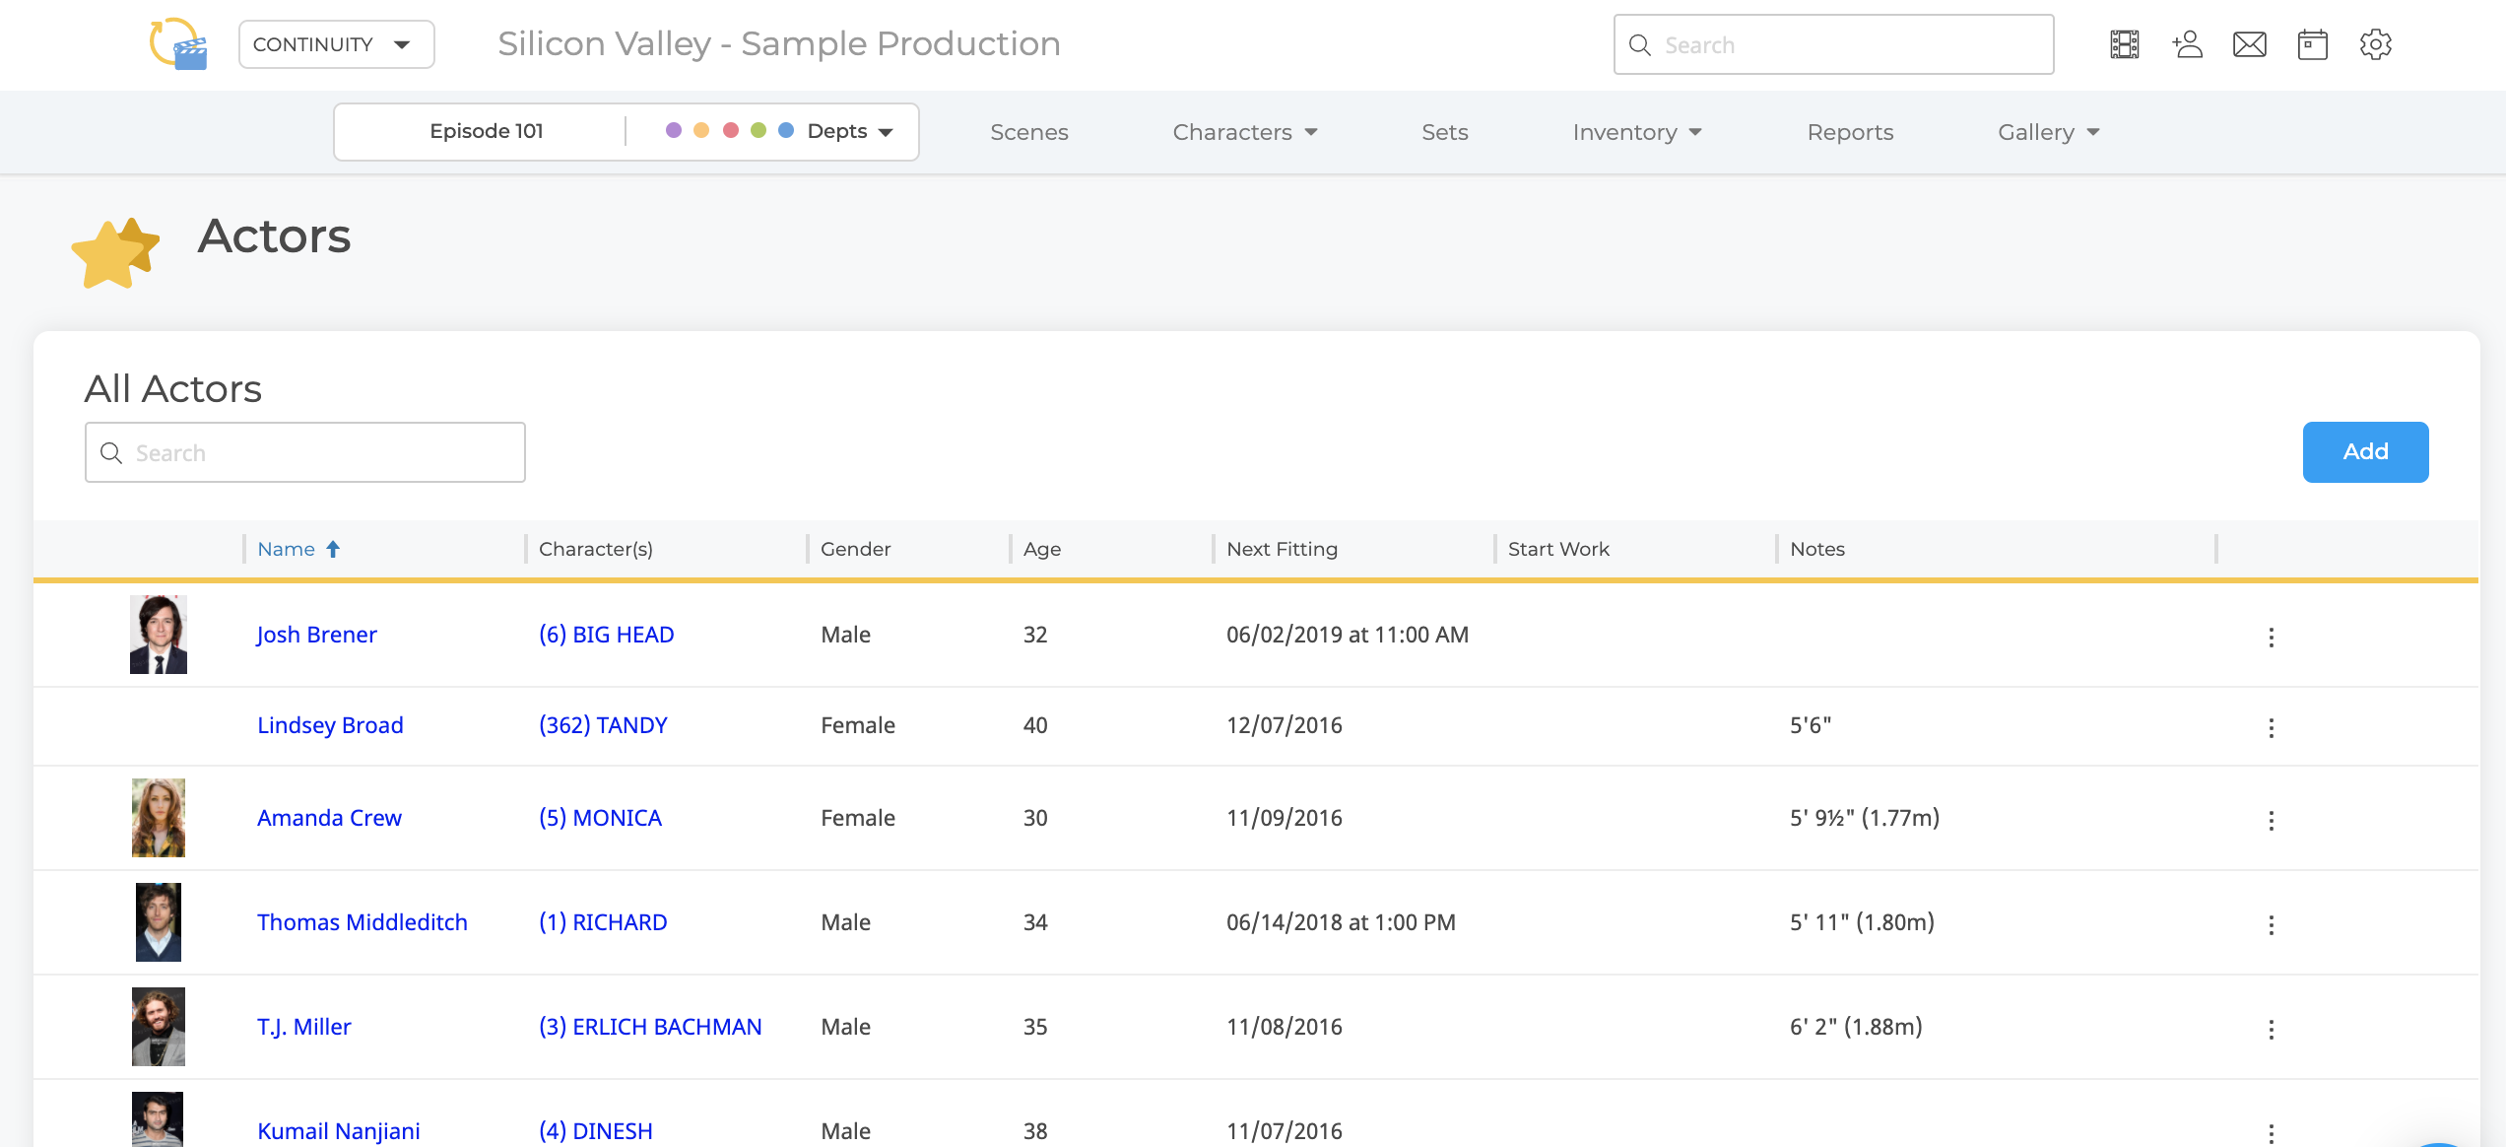Open Thomas Middleditch actor link

coord(363,922)
